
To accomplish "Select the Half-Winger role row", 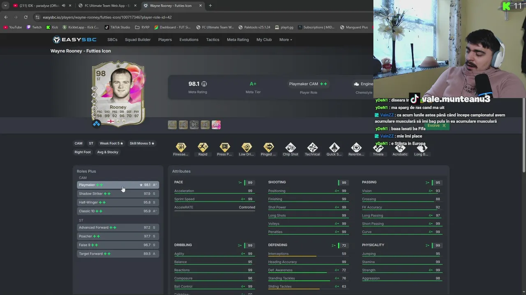I will click(x=118, y=202).
